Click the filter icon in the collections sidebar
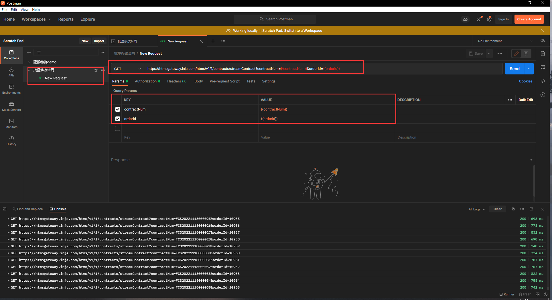 tap(39, 52)
